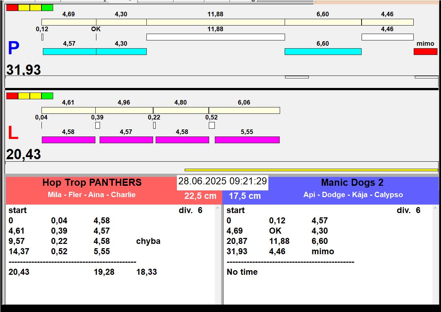
Task: Click the 'chyba' entry in Panthers results
Action: pyautogui.click(x=148, y=241)
